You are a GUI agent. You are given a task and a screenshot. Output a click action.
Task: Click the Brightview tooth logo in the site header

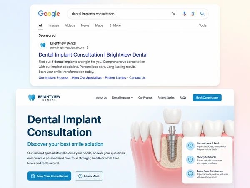point(32,98)
